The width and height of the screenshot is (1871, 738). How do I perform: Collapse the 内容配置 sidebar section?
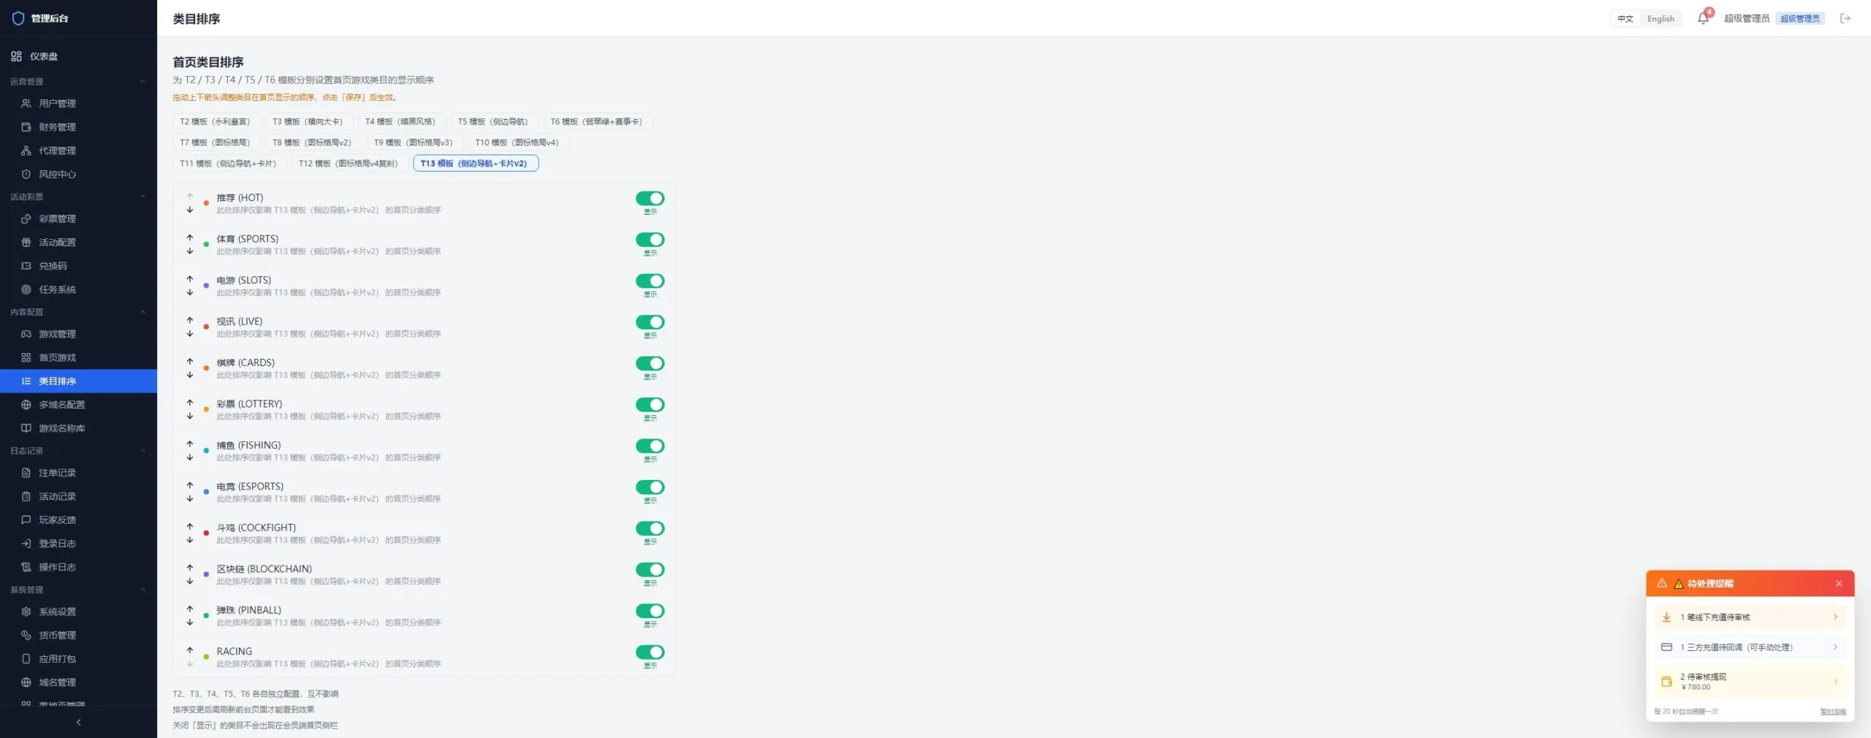(x=143, y=312)
